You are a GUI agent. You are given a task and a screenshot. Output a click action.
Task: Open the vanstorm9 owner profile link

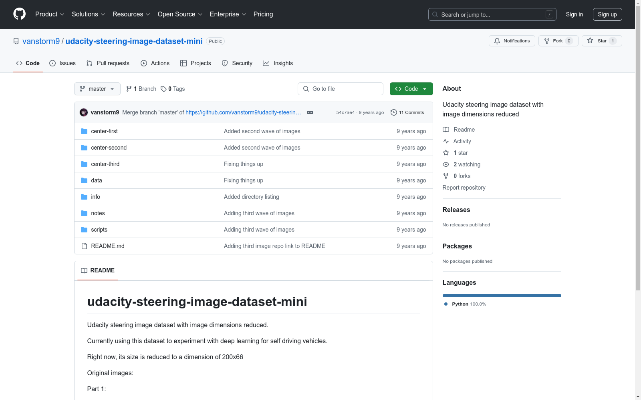point(41,41)
